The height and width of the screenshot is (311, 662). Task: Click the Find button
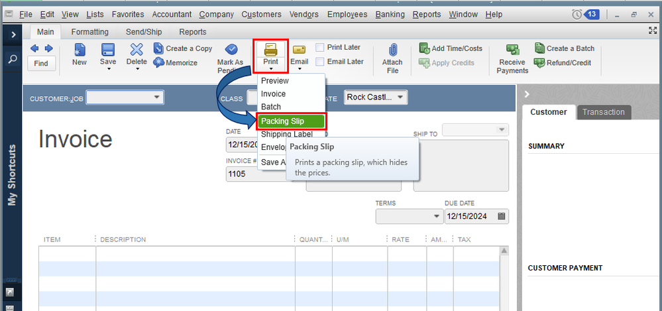pos(41,64)
